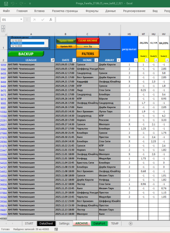The width and height of the screenshot is (170, 233).
Task: Select row header 5059
Action: [3, 65]
